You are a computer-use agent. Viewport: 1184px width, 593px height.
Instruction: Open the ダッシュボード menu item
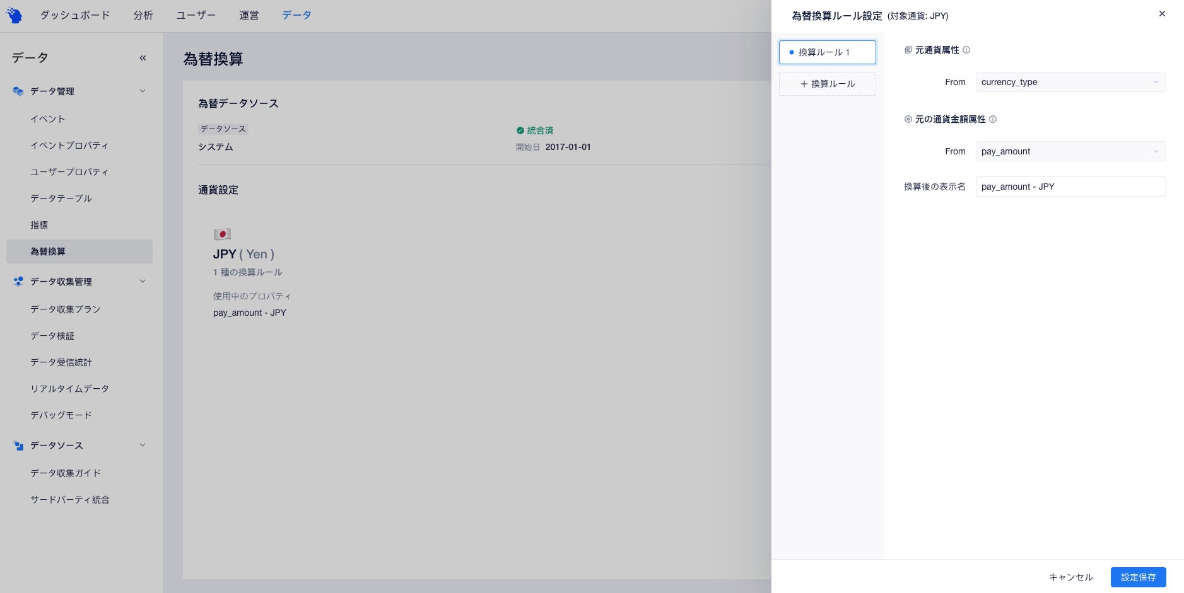[x=75, y=15]
